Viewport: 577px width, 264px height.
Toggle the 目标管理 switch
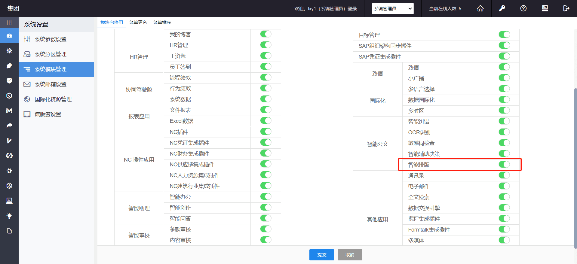[504, 35]
